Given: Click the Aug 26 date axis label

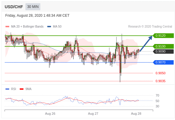Looking at the screenshot, I should [50, 114].
